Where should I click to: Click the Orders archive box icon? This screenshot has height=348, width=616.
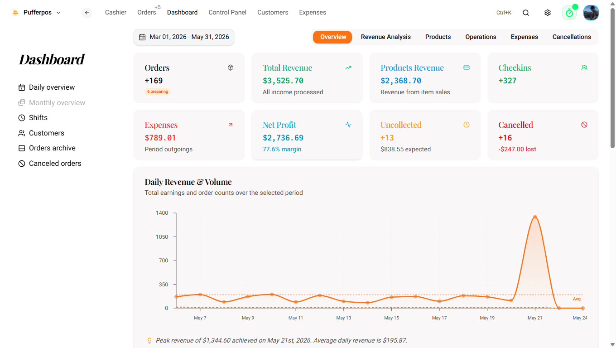tap(22, 148)
